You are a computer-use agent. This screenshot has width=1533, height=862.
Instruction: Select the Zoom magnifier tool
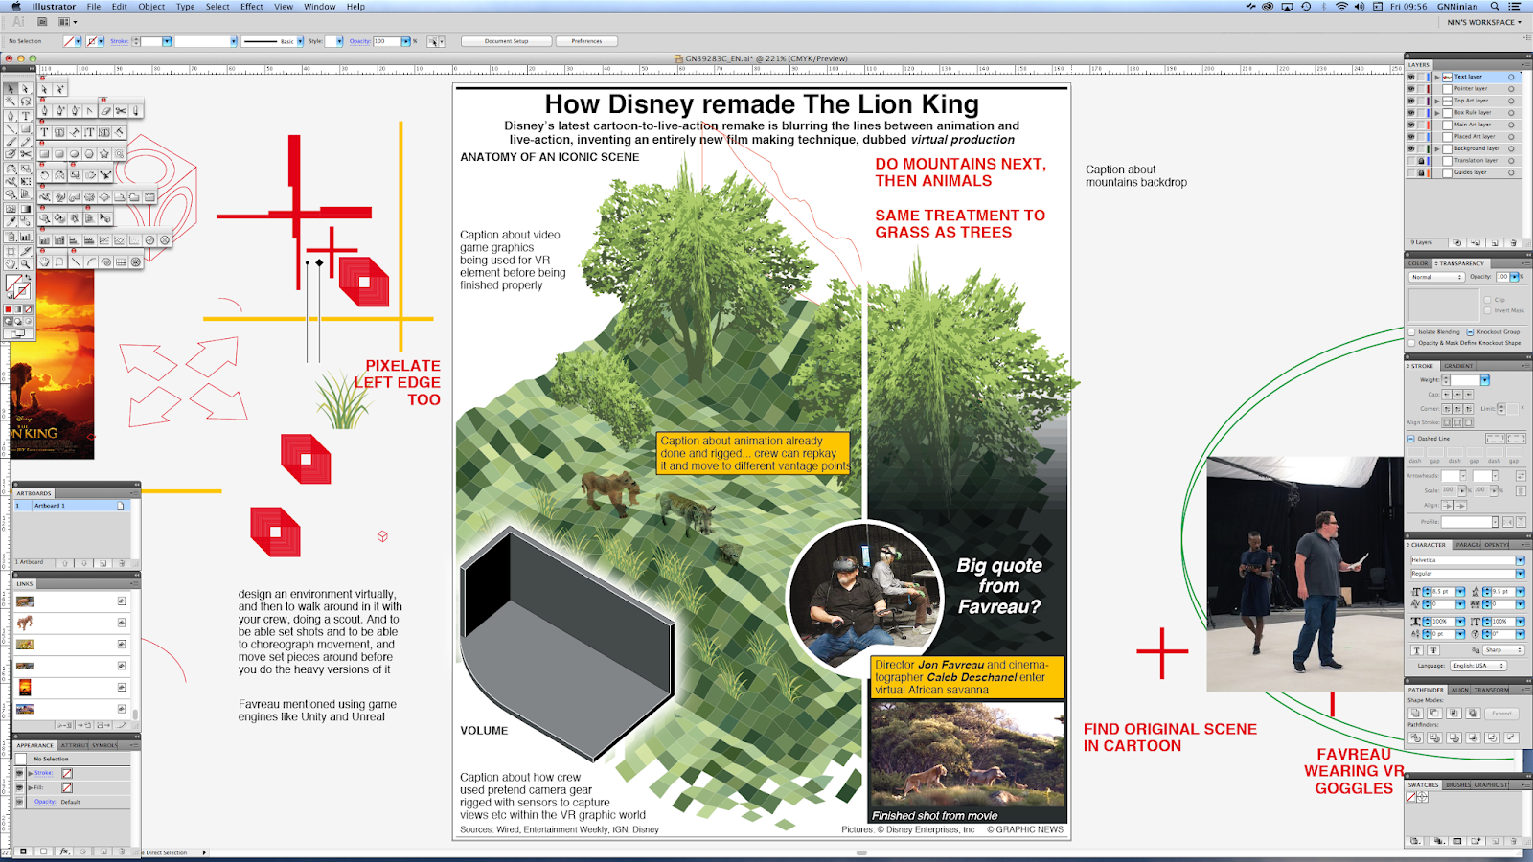click(x=26, y=262)
